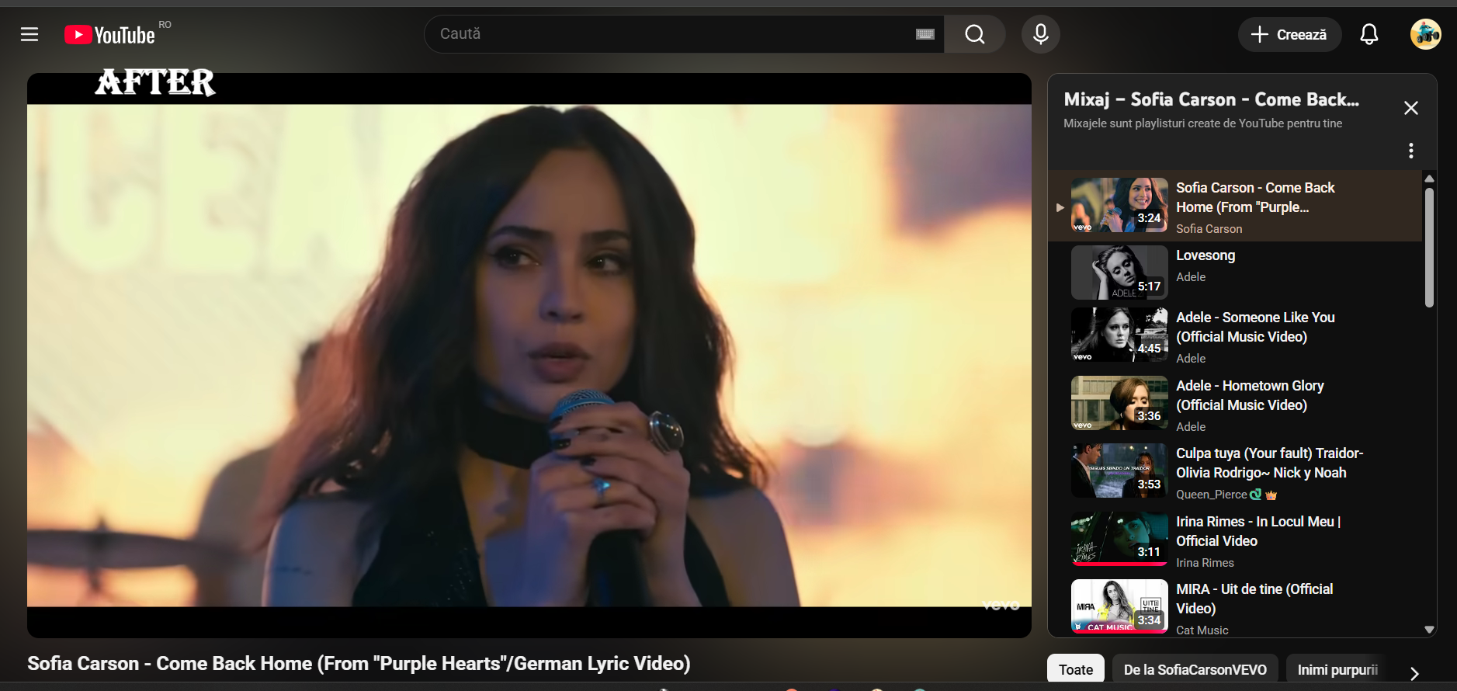
Task: Open playlist three-dot options menu
Action: tap(1411, 151)
